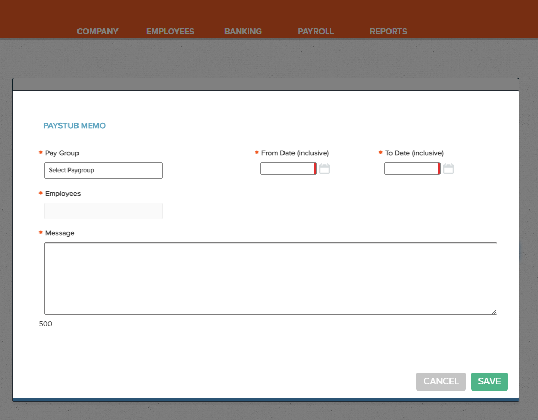The height and width of the screenshot is (420, 538).
Task: Click the From Date (inclusive) label
Action: 295,153
